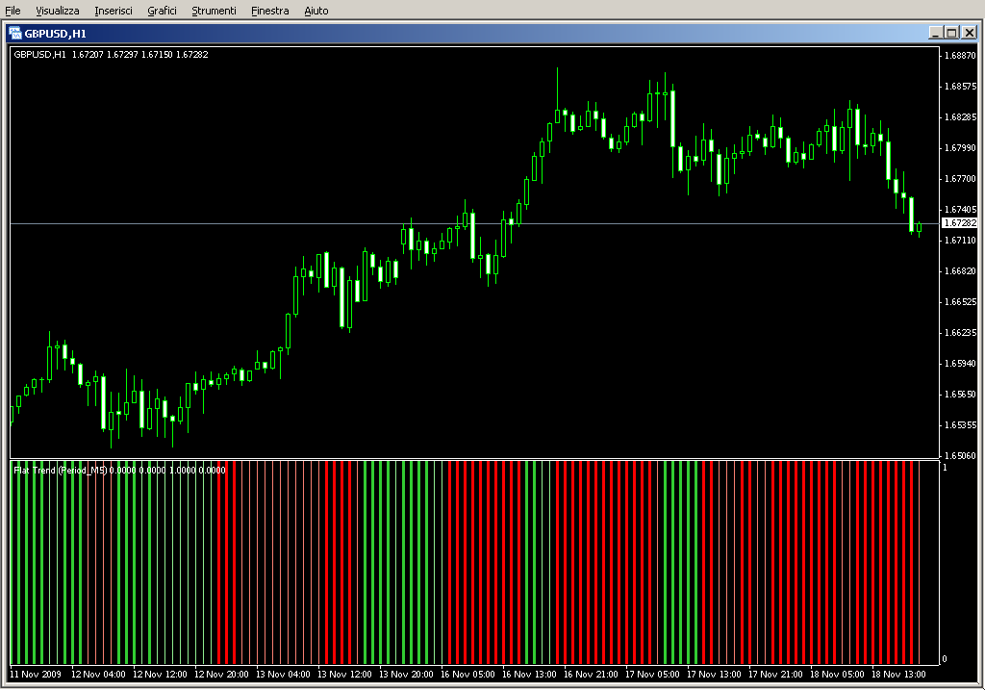Minimize the GBPUSD,H1 chart window
Screen dimensions: 985x690
pyautogui.click(x=935, y=33)
